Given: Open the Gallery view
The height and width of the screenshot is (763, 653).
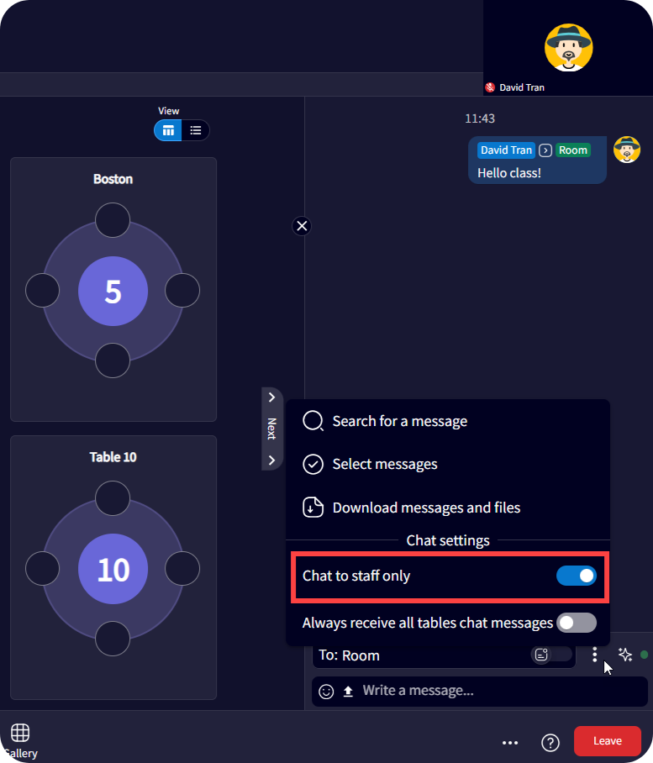Looking at the screenshot, I should point(20,740).
